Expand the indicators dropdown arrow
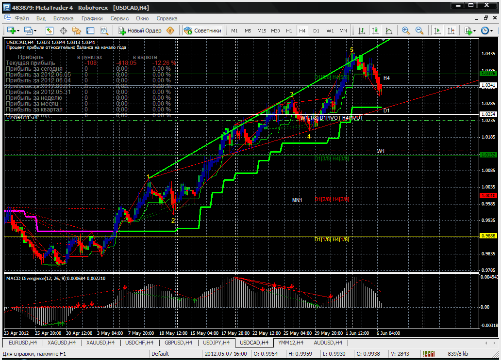This screenshot has width=501, height=360. click(474, 31)
